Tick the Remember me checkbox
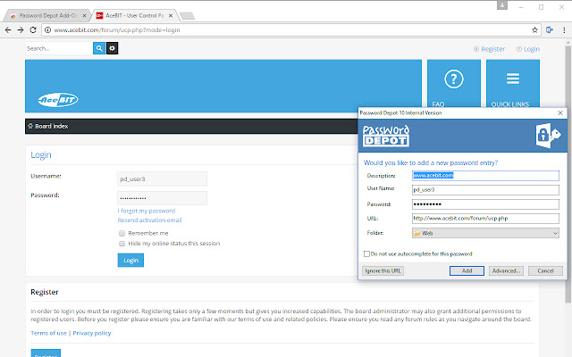This screenshot has height=357, width=572. [x=122, y=233]
